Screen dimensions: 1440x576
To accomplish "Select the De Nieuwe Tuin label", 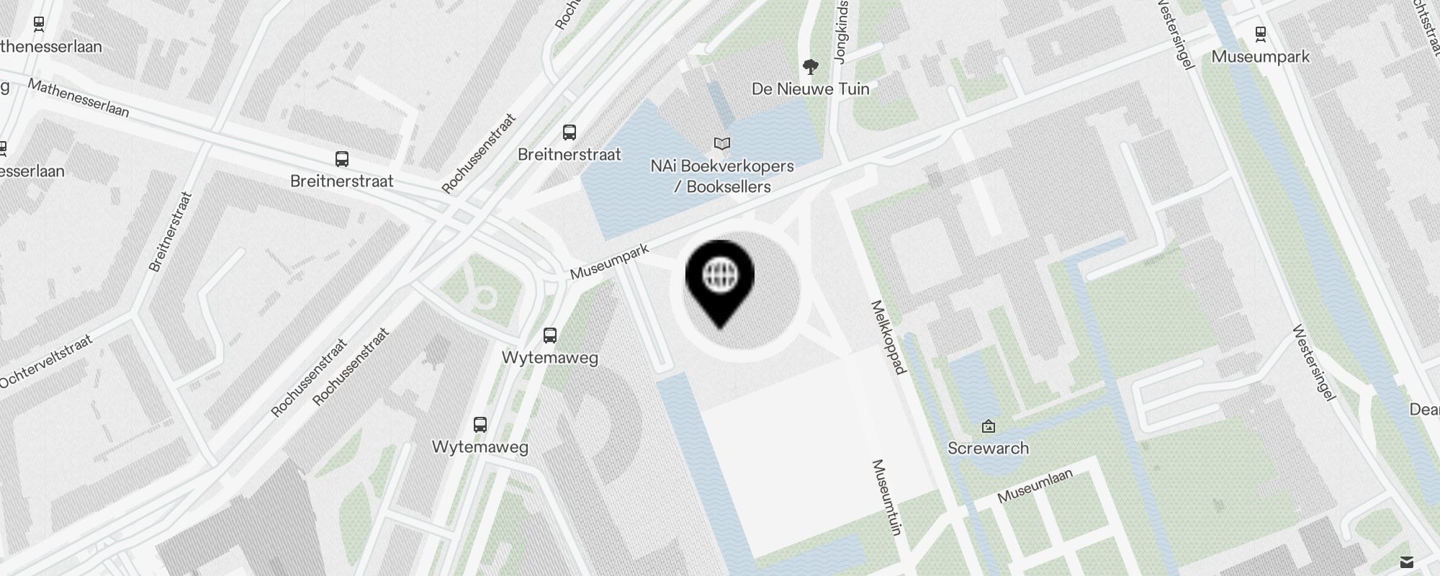I will pyautogui.click(x=811, y=89).
